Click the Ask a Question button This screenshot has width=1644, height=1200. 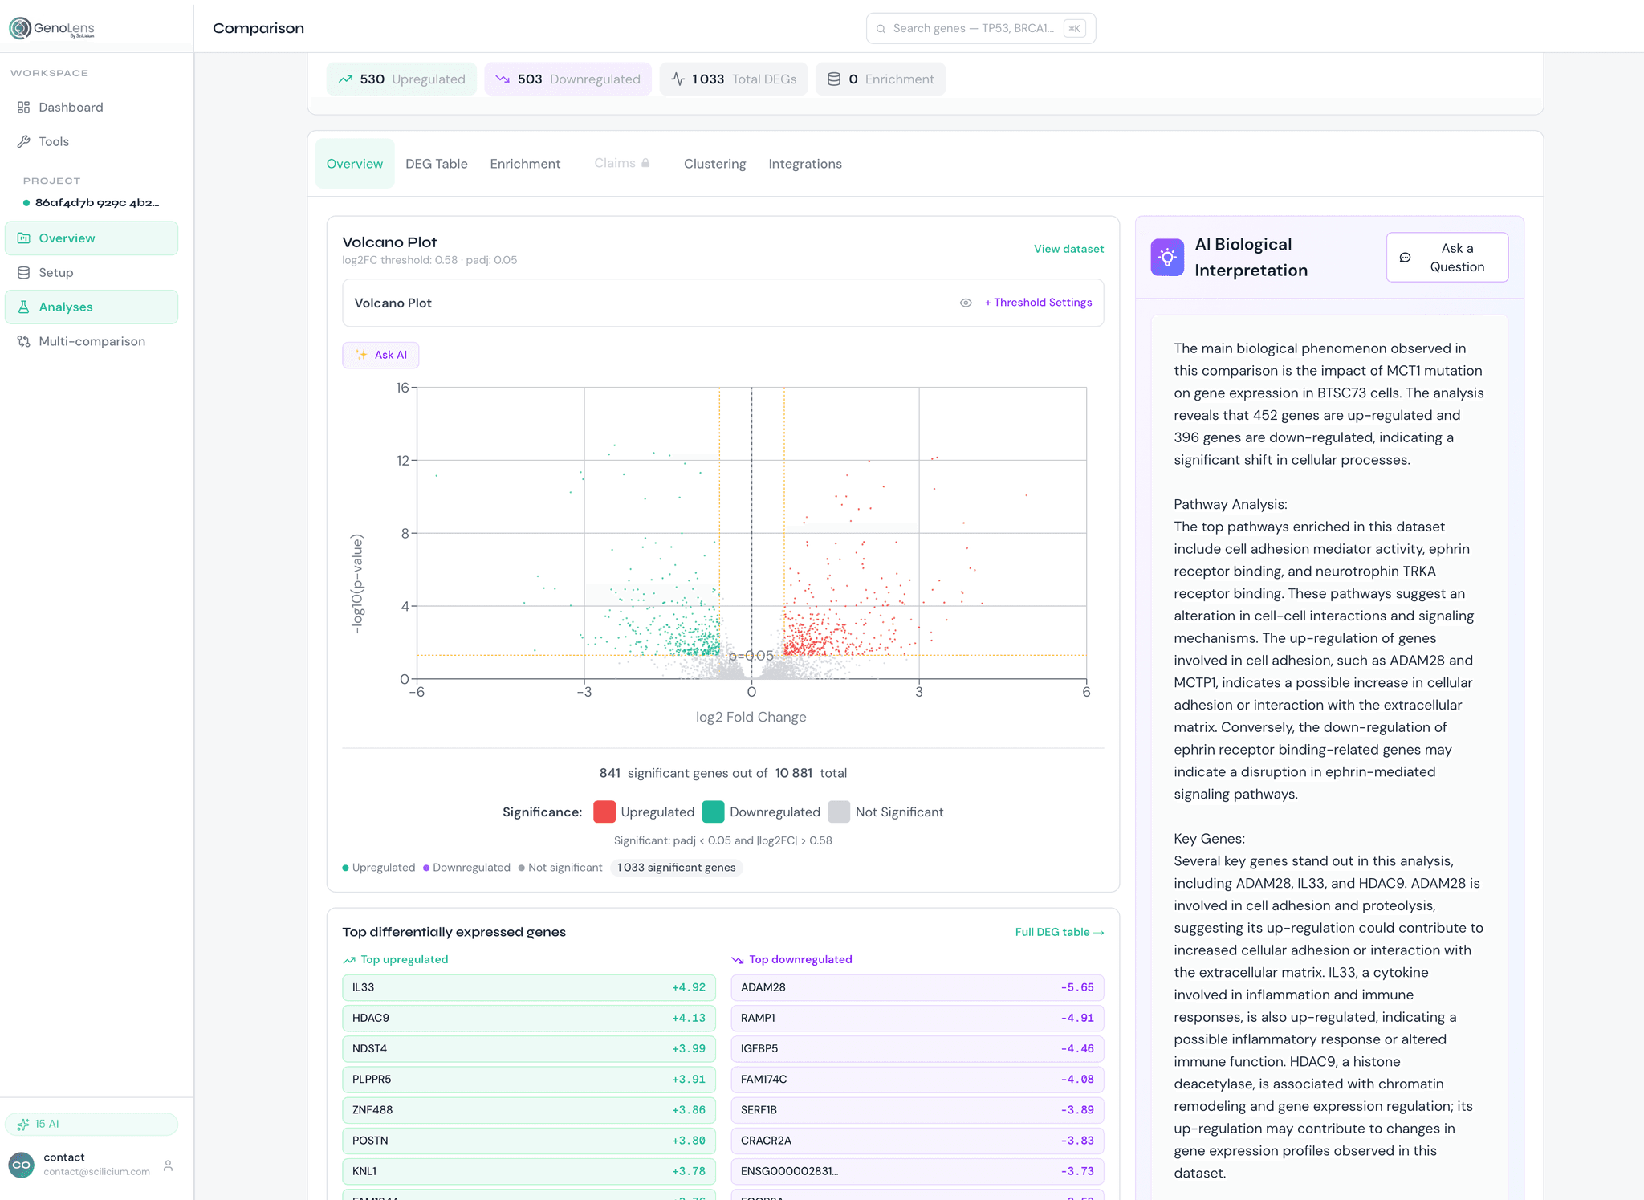tap(1447, 258)
